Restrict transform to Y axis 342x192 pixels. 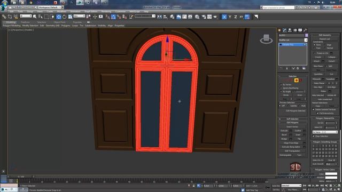pos(230,17)
